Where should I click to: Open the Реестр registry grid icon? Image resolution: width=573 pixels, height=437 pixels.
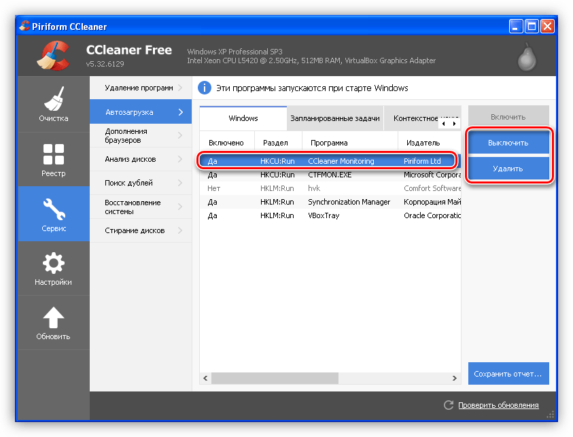(x=53, y=154)
